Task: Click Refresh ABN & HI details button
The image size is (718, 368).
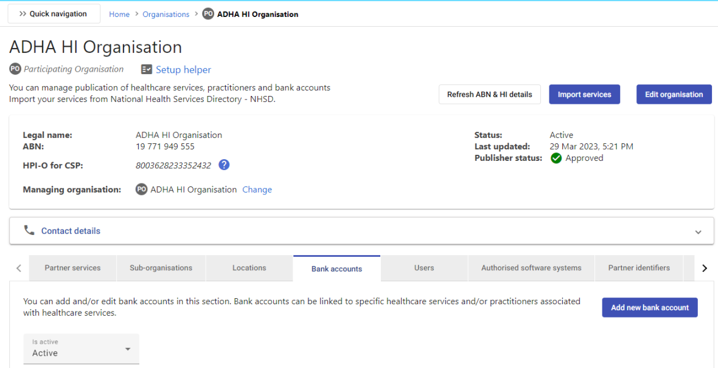Action: [x=489, y=94]
